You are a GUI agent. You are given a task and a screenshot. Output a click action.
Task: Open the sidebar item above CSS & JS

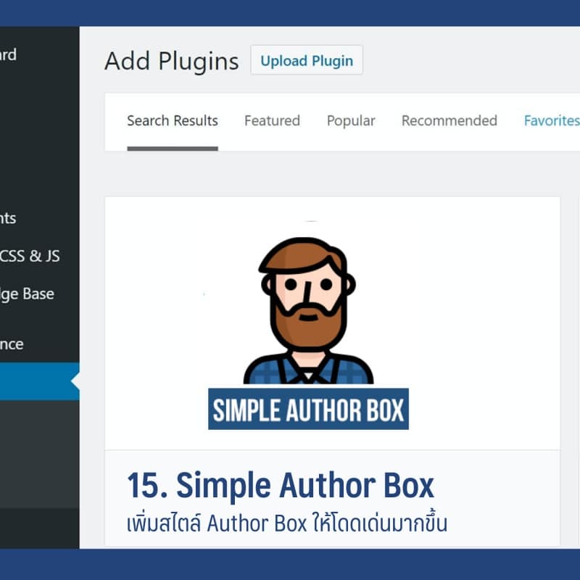8,218
